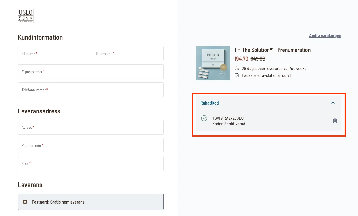
Task: Click struck-through price 649,00
Action: click(x=258, y=59)
